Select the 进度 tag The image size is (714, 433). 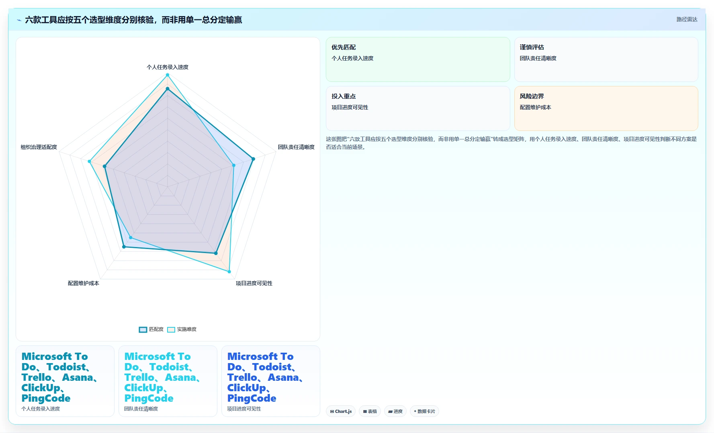tap(395, 411)
